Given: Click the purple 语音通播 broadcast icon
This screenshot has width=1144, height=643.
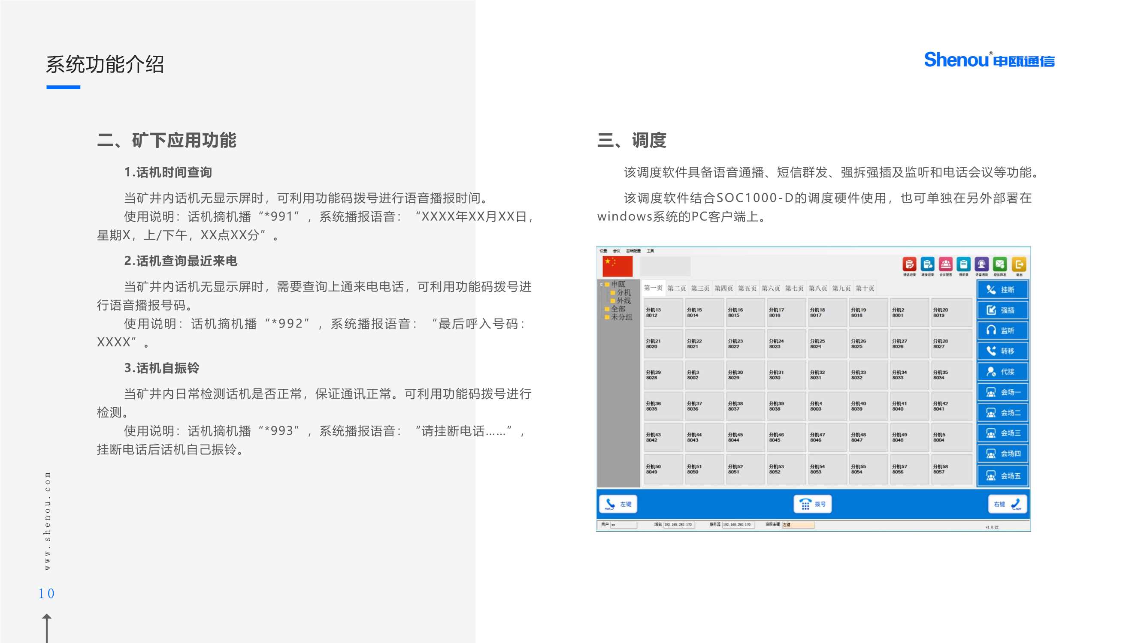Looking at the screenshot, I should (981, 264).
